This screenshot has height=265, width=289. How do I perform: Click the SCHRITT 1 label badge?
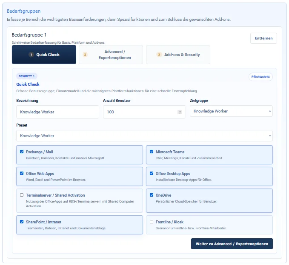click(x=27, y=76)
